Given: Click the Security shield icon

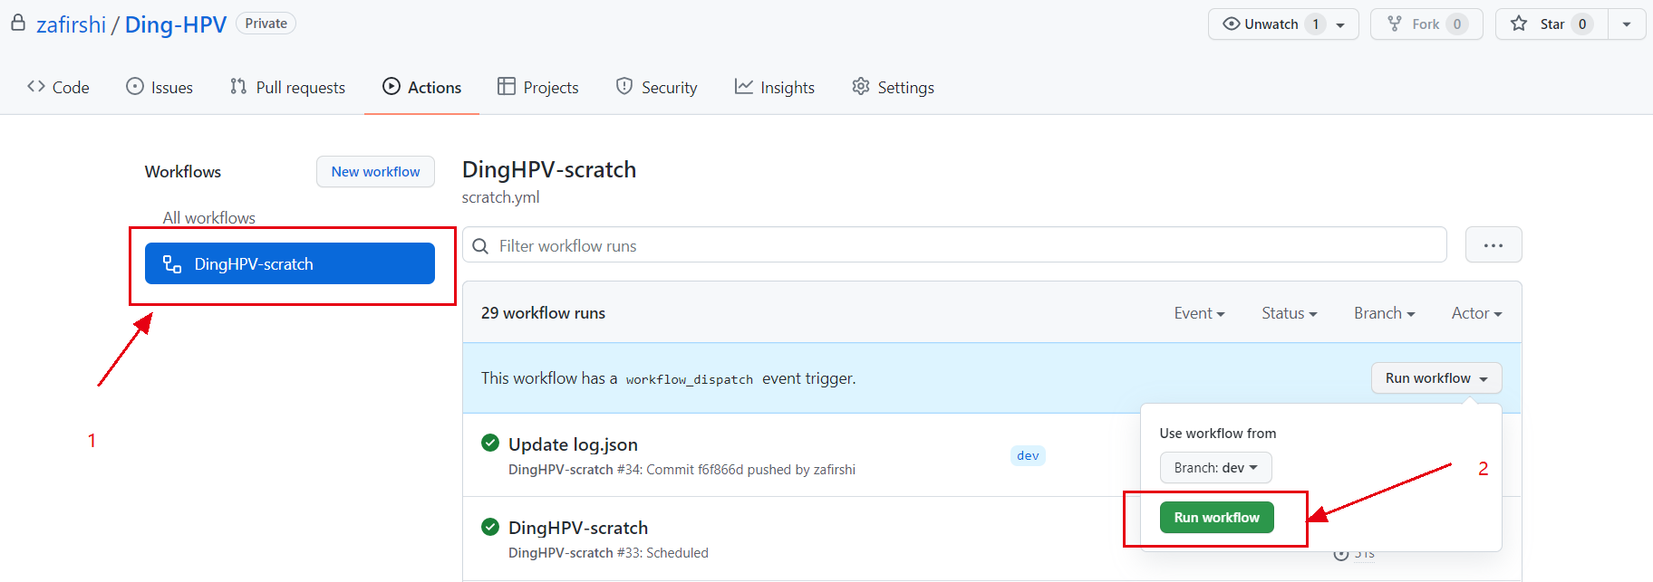Looking at the screenshot, I should 624,86.
